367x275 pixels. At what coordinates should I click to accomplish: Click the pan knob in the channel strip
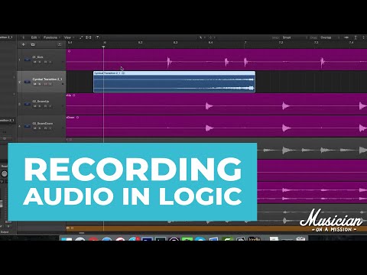pyautogui.click(x=4, y=174)
